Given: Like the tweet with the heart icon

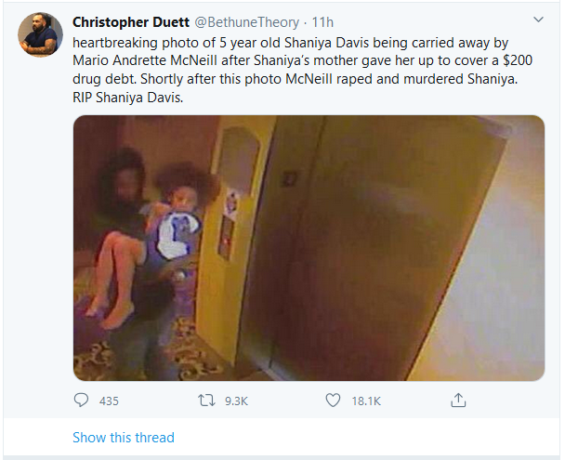Looking at the screenshot, I should point(334,401).
